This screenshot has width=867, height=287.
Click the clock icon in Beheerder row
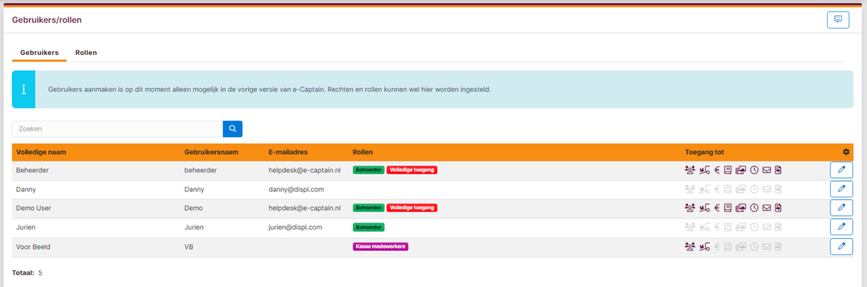point(754,171)
